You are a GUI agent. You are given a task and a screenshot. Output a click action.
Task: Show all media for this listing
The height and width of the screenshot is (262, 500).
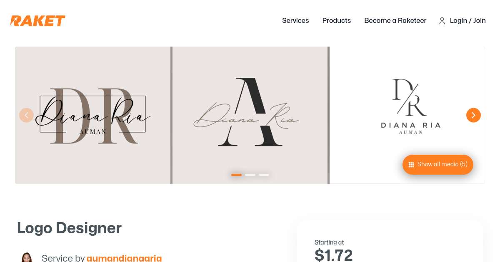pyautogui.click(x=437, y=164)
